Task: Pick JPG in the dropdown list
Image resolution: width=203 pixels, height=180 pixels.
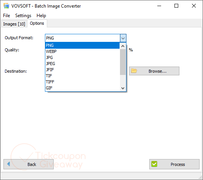Action: coord(82,57)
